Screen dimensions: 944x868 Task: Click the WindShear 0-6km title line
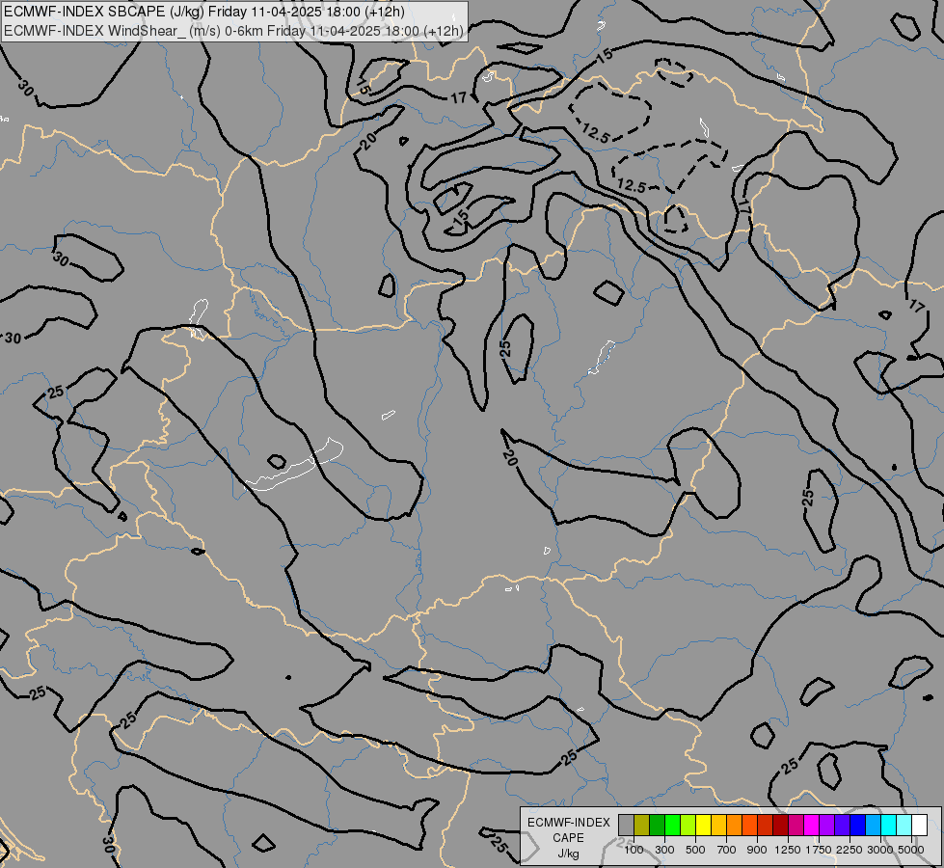234,31
